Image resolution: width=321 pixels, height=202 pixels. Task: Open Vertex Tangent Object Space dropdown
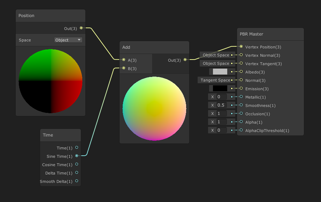(216, 63)
